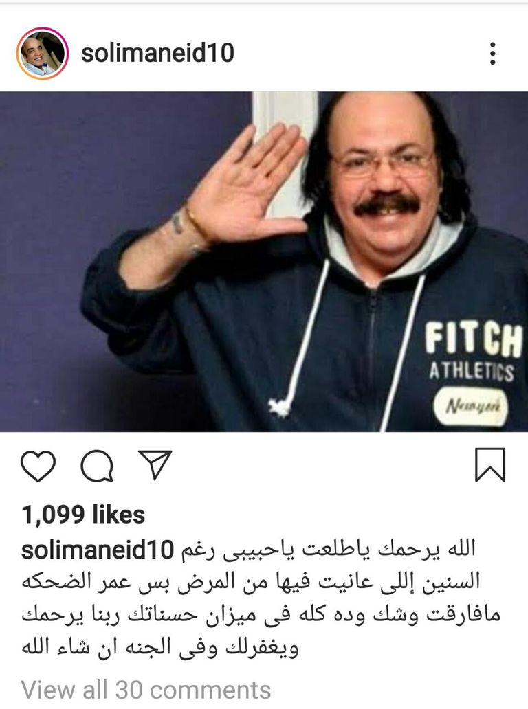Open comments via the speech bubble icon
Screen dimensions: 528x709
97,465
